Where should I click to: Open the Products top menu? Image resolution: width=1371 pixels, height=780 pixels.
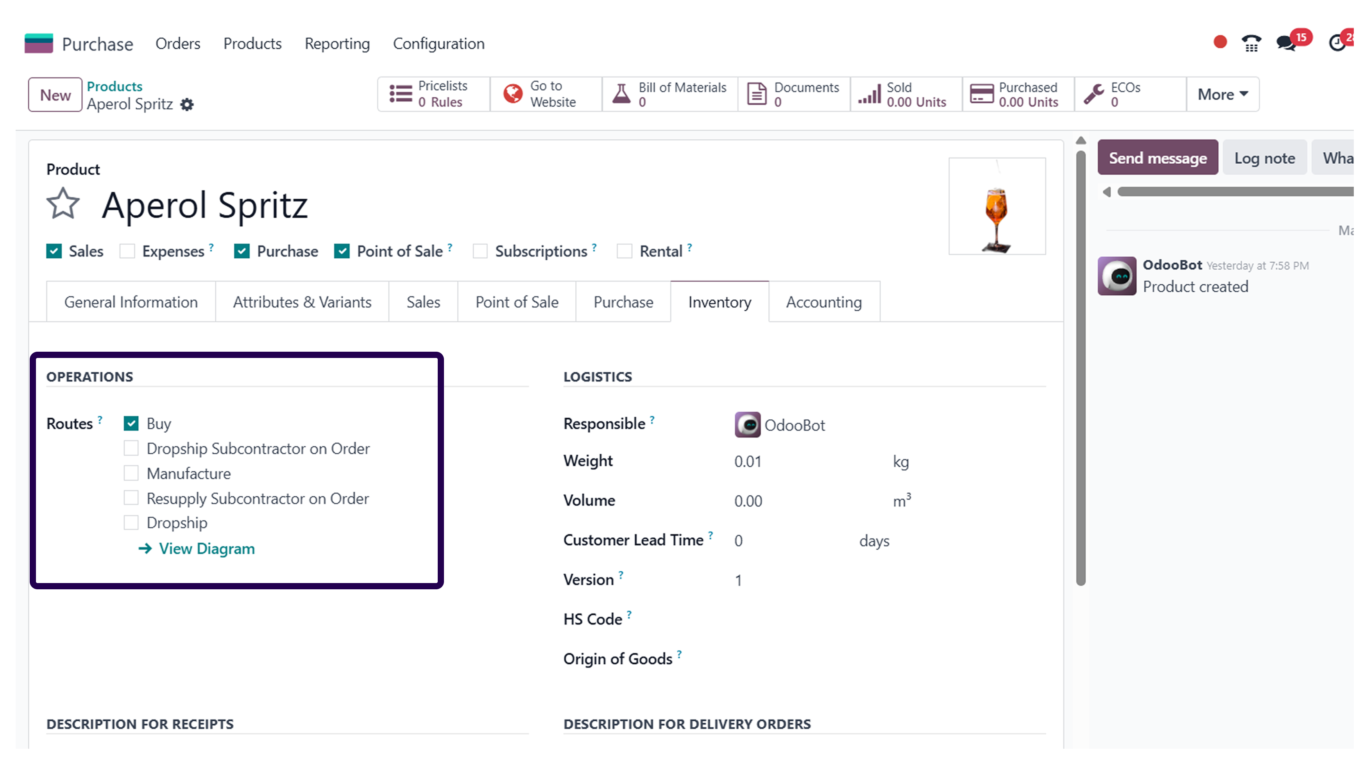tap(252, 43)
